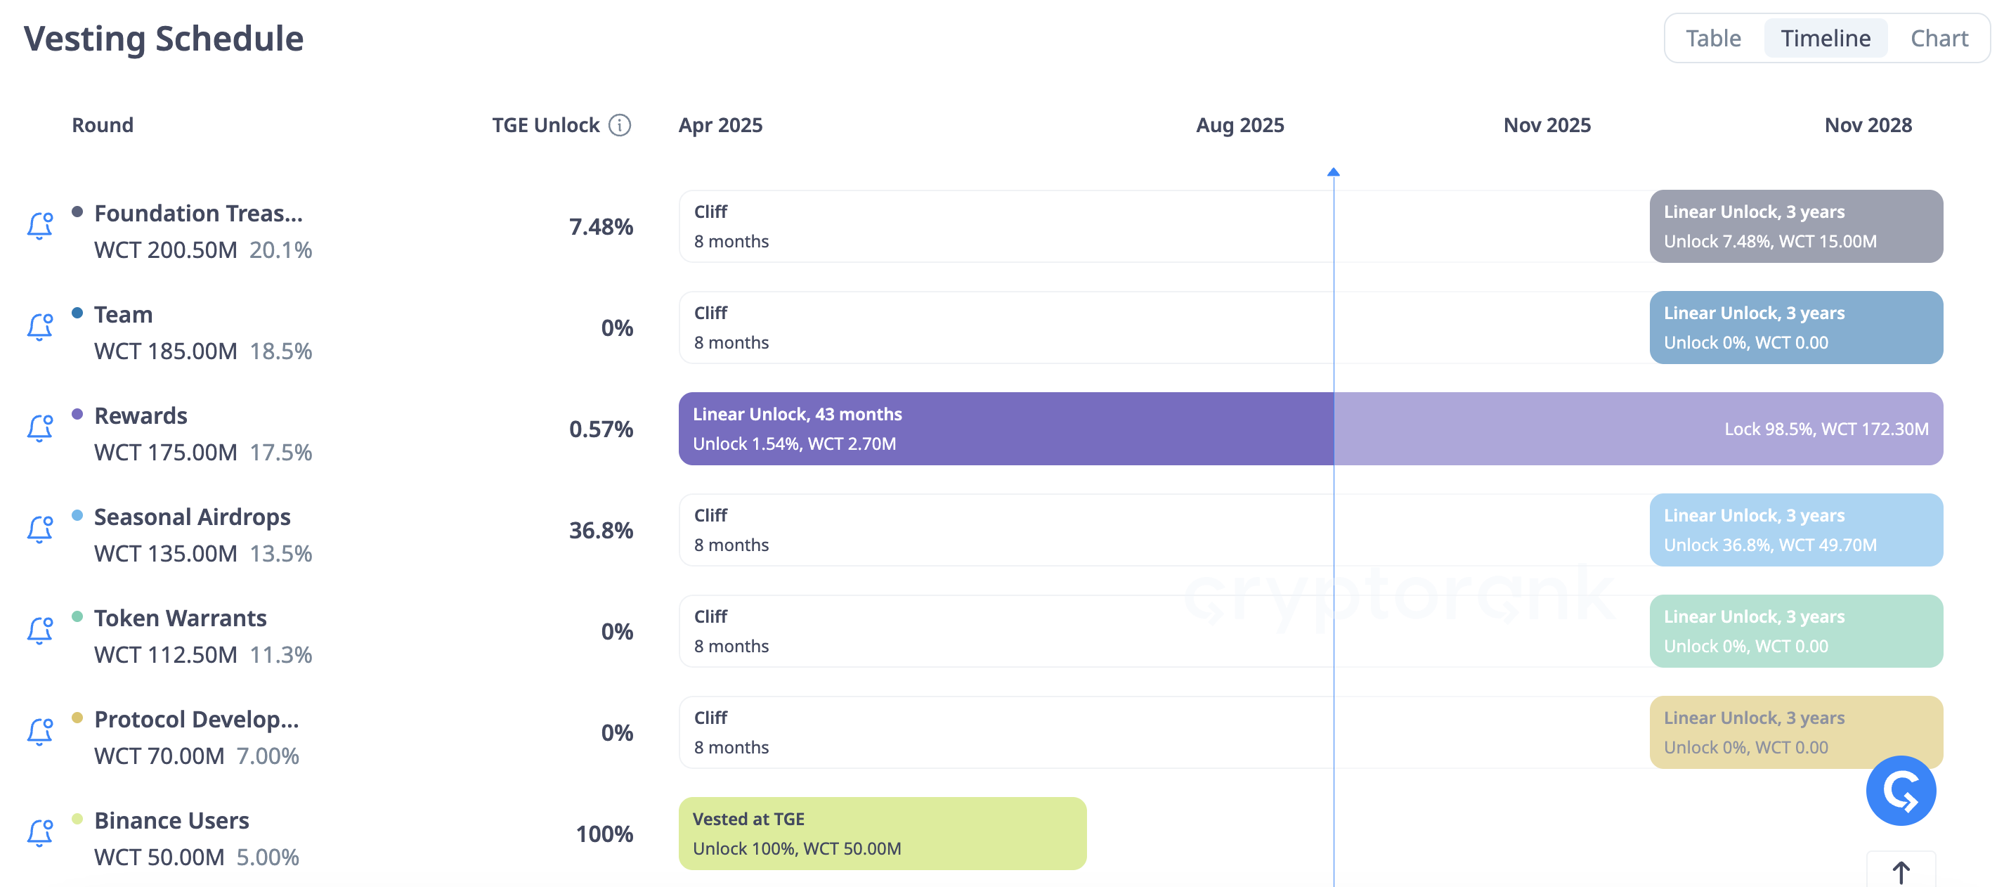Click the Binance Users bell icon
The image size is (2004, 887).
tap(41, 834)
